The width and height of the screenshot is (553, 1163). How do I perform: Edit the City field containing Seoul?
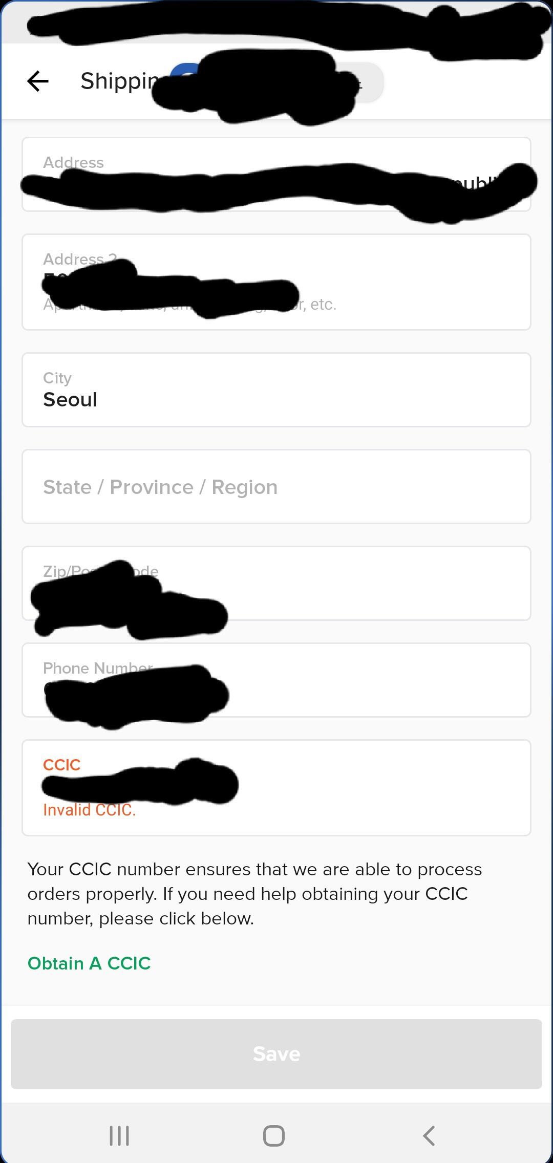[276, 390]
